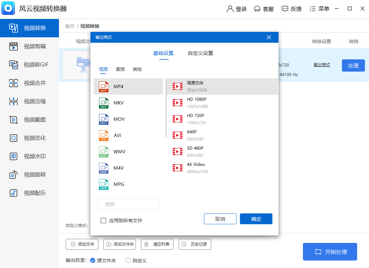Click the video screenshot icon

(x=14, y=120)
